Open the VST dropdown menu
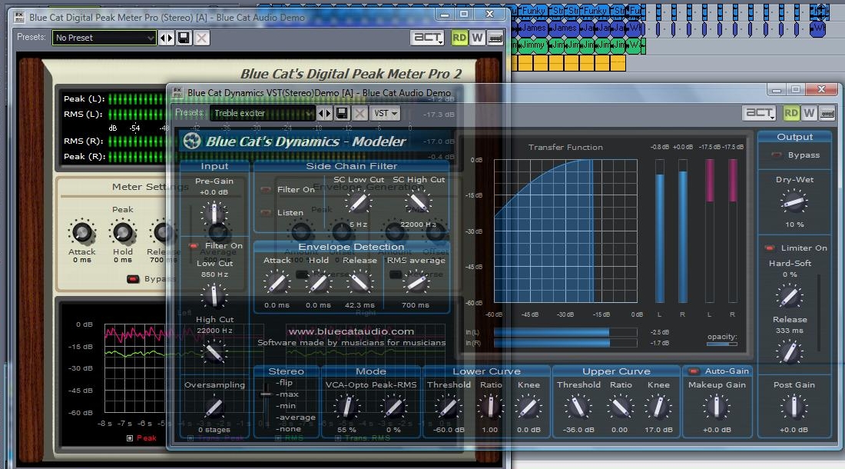The height and width of the screenshot is (469, 845). pyautogui.click(x=386, y=113)
